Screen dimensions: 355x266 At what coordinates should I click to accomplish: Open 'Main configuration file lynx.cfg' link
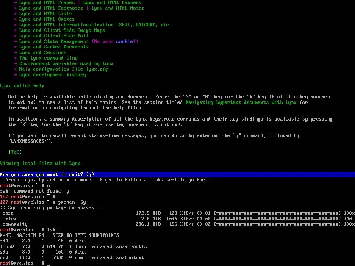[64, 69]
